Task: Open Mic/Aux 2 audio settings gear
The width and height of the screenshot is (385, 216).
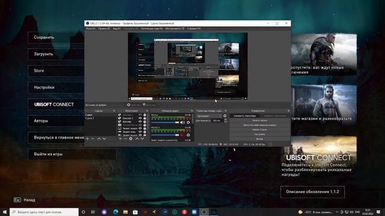Action: pos(188,135)
